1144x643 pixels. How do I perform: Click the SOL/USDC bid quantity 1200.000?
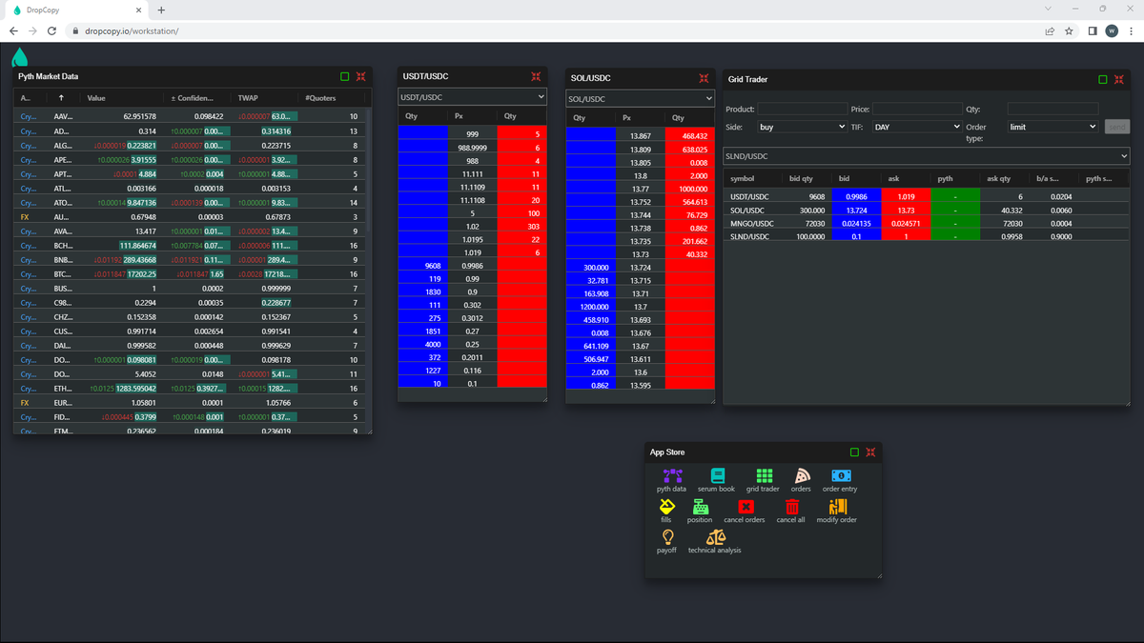pos(593,307)
